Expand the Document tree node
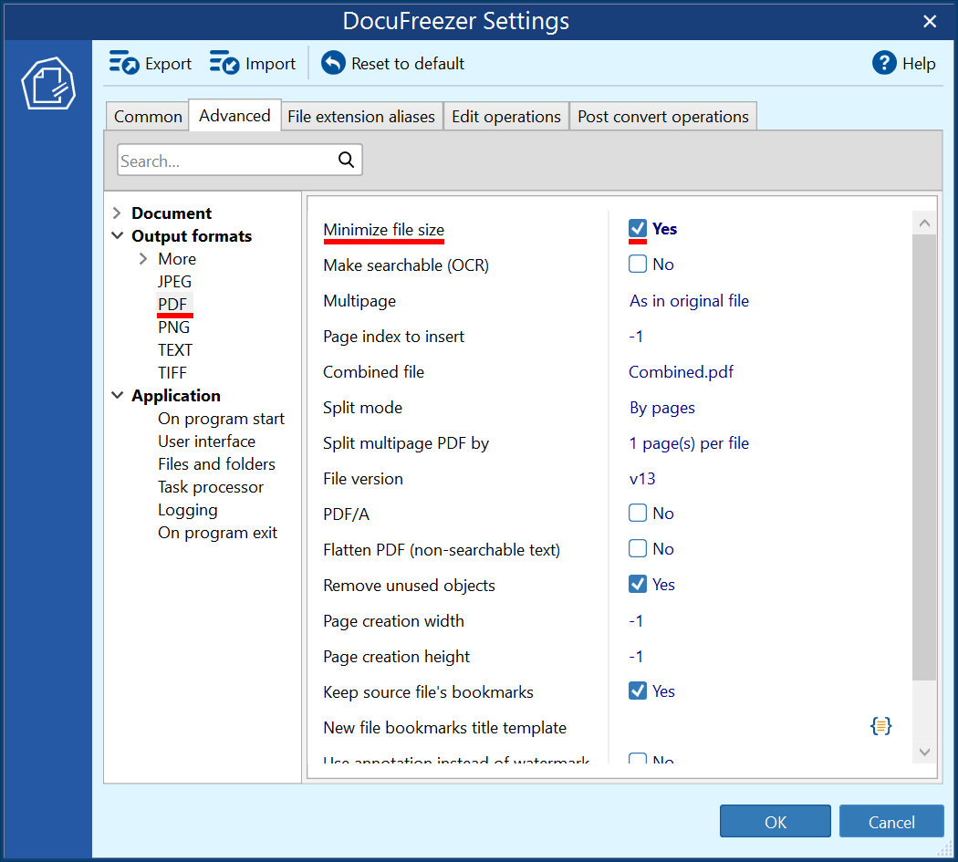The width and height of the screenshot is (958, 862). (117, 213)
